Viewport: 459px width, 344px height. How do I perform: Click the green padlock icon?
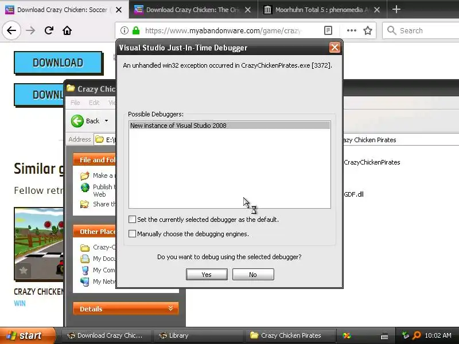click(136, 30)
